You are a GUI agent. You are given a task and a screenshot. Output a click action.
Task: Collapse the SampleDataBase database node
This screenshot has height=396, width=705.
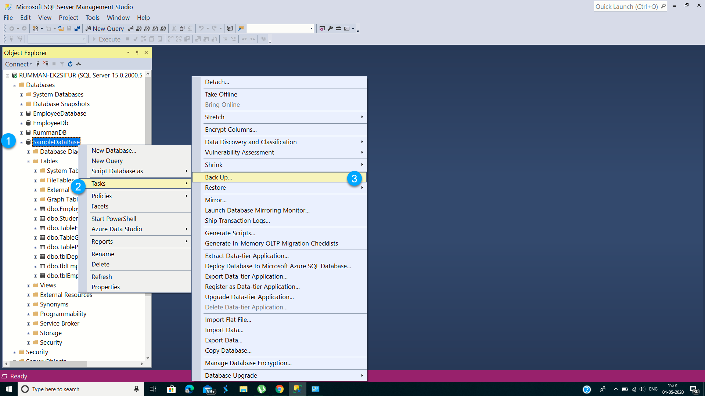21,142
